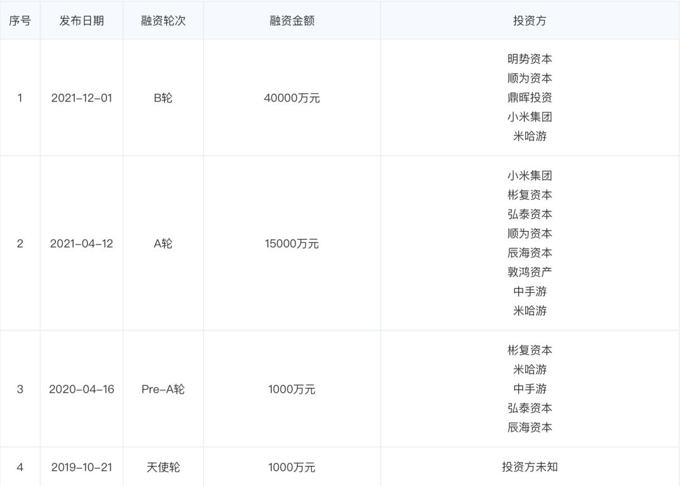This screenshot has height=486, width=680.
Task: Click 辰海资本 in the Pre-A轮 row
Action: click(x=530, y=427)
